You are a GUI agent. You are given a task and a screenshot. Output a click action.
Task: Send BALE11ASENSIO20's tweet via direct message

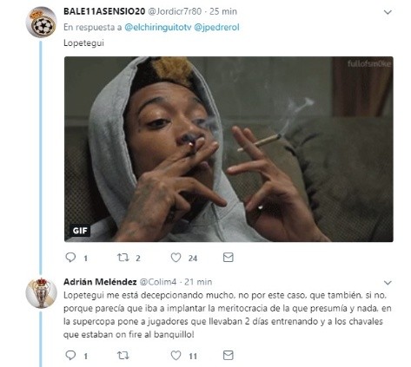click(x=229, y=257)
